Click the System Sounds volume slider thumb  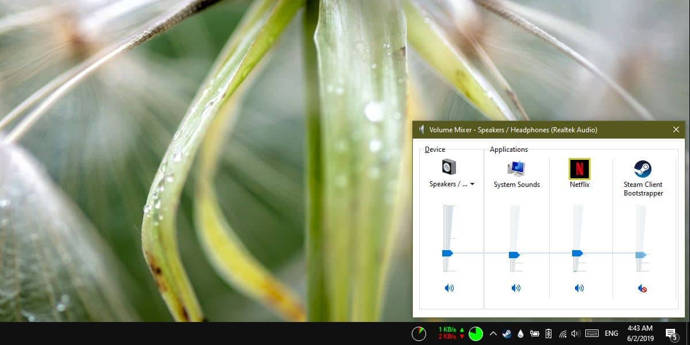coord(514,254)
